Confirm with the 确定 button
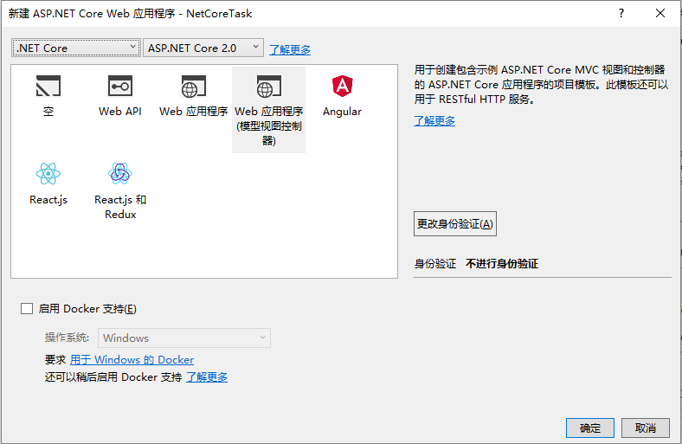 [x=589, y=428]
